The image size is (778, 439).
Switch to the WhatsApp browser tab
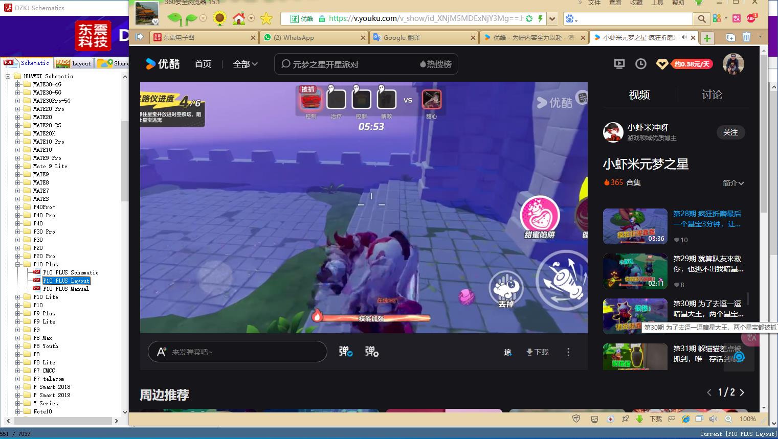point(314,37)
